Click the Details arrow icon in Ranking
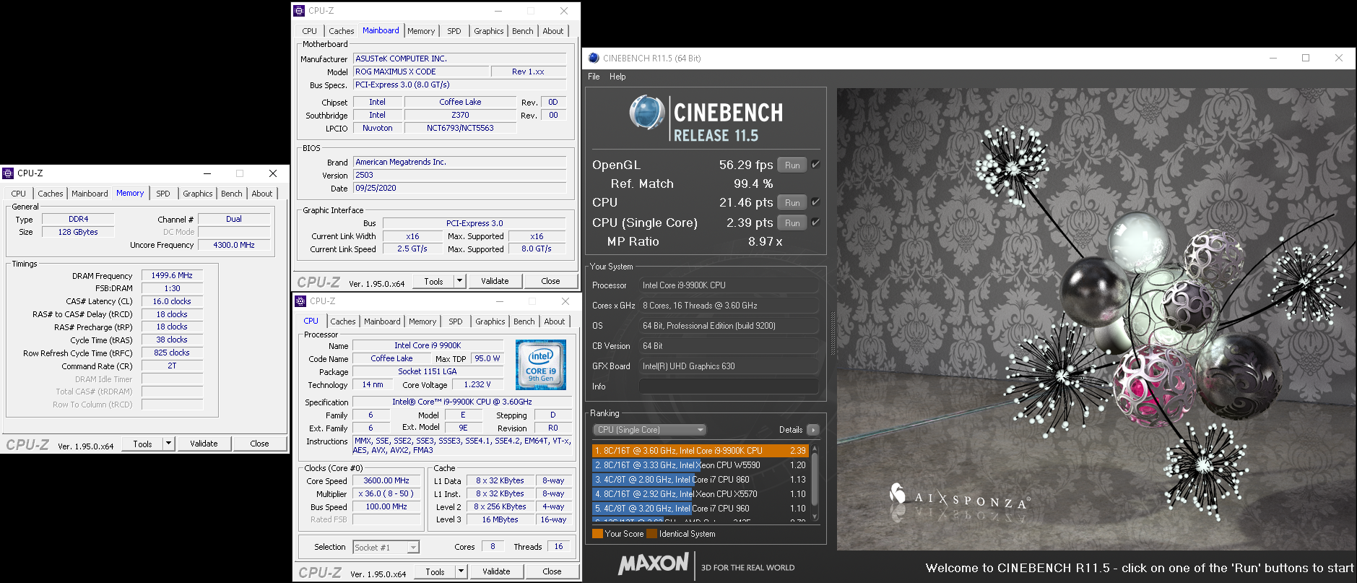The width and height of the screenshot is (1357, 583). tap(813, 430)
